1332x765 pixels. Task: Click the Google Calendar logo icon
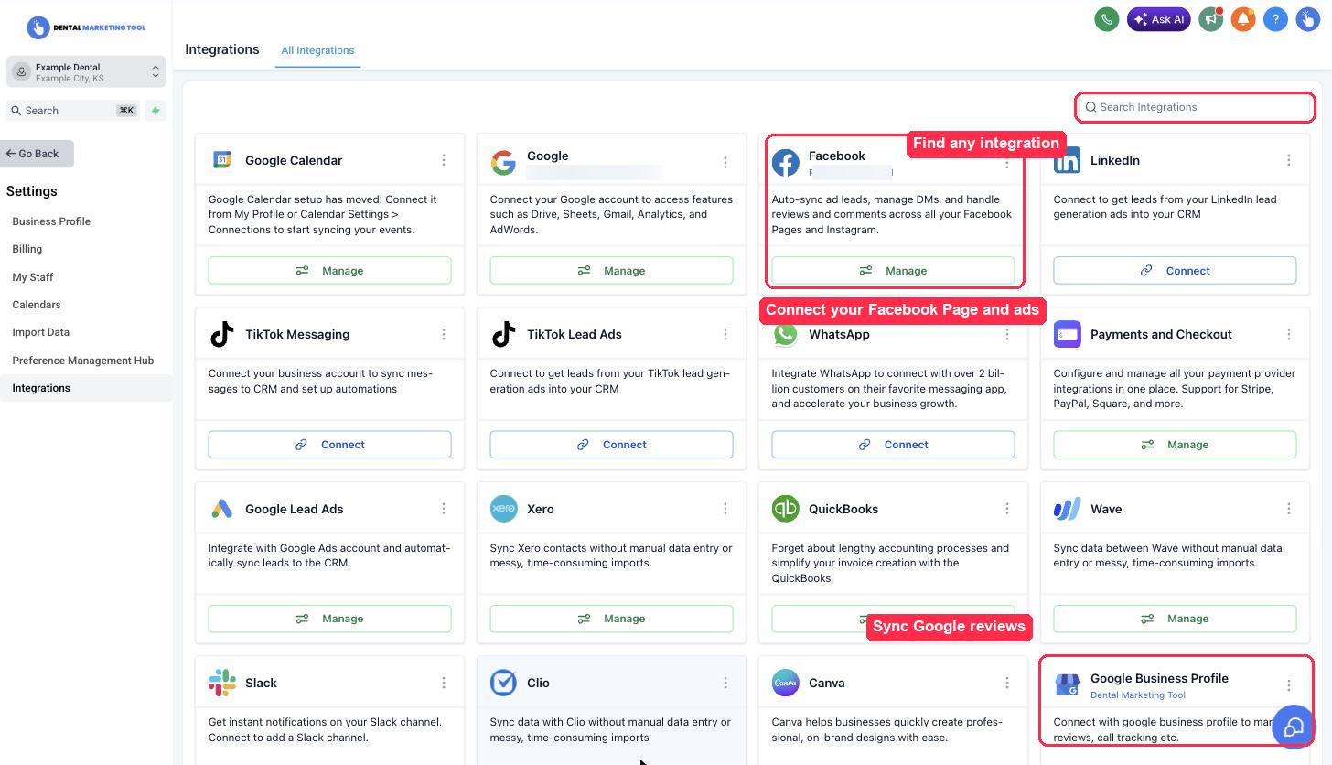(221, 160)
